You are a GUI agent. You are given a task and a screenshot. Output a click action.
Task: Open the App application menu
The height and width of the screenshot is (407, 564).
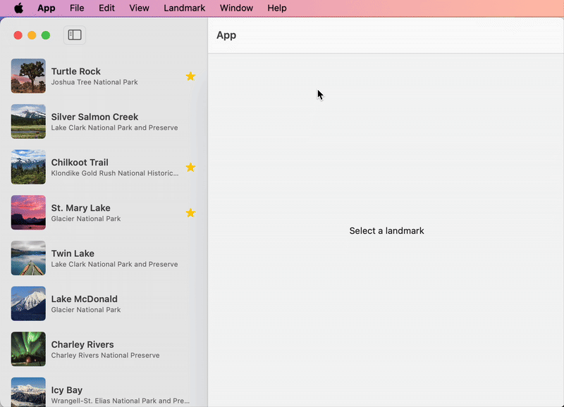(47, 8)
